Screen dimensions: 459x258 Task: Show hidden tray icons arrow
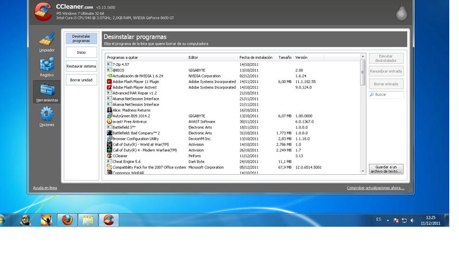tap(388, 220)
